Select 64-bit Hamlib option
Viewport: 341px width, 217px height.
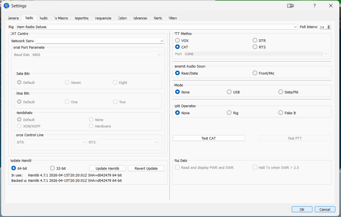19,168
